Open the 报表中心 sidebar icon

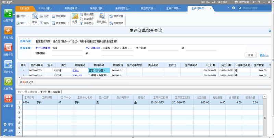coord(8,64)
